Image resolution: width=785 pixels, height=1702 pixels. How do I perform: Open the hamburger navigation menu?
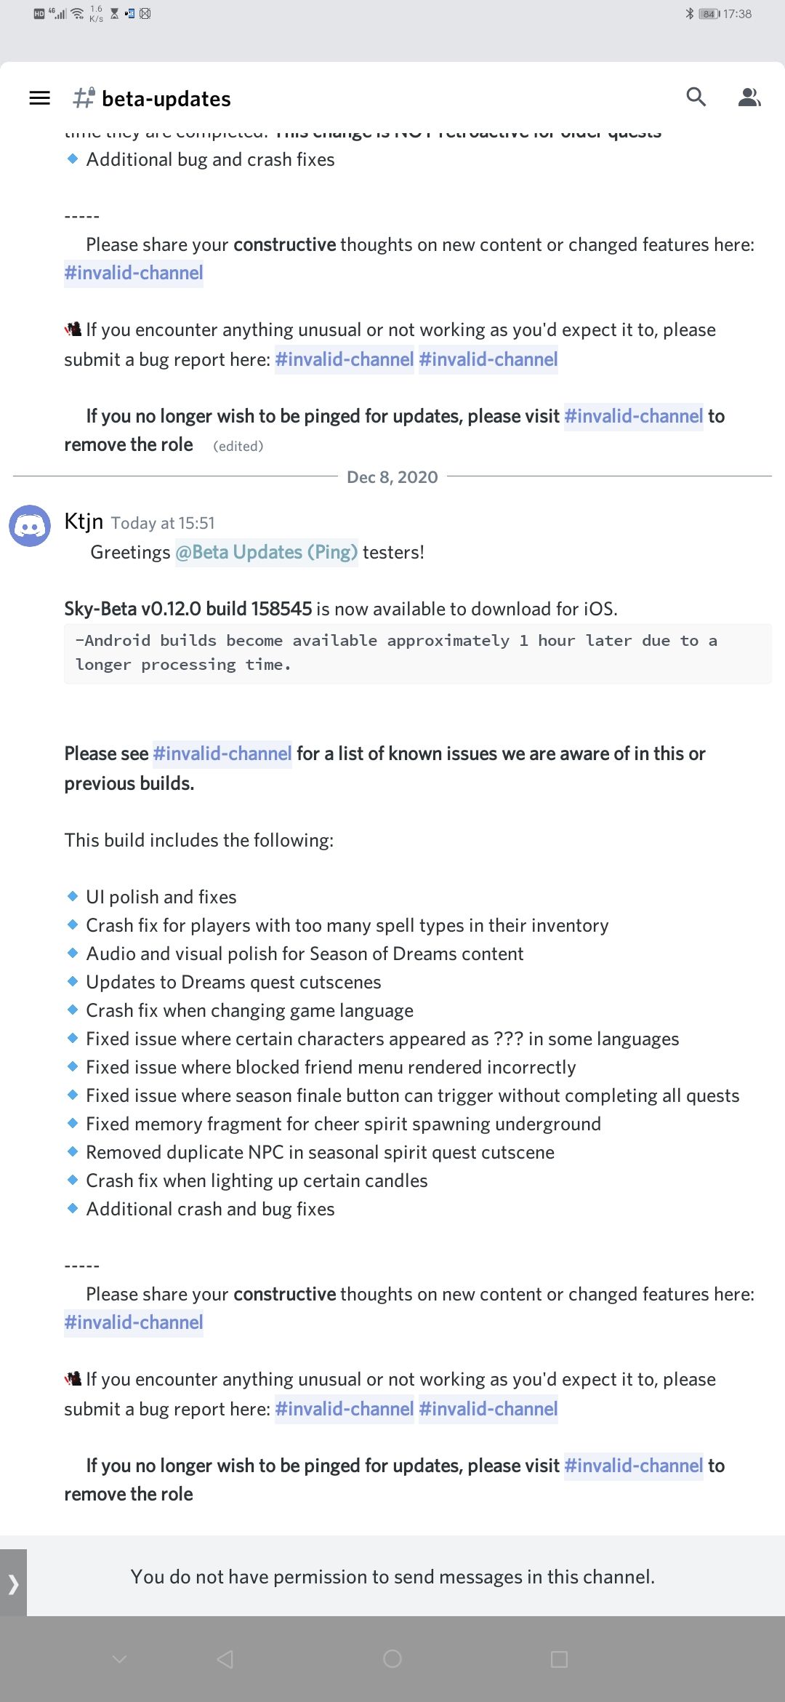click(x=39, y=97)
